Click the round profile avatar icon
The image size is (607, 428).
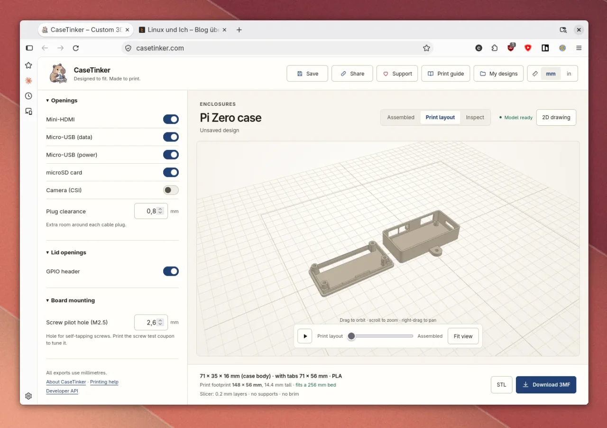(x=562, y=48)
